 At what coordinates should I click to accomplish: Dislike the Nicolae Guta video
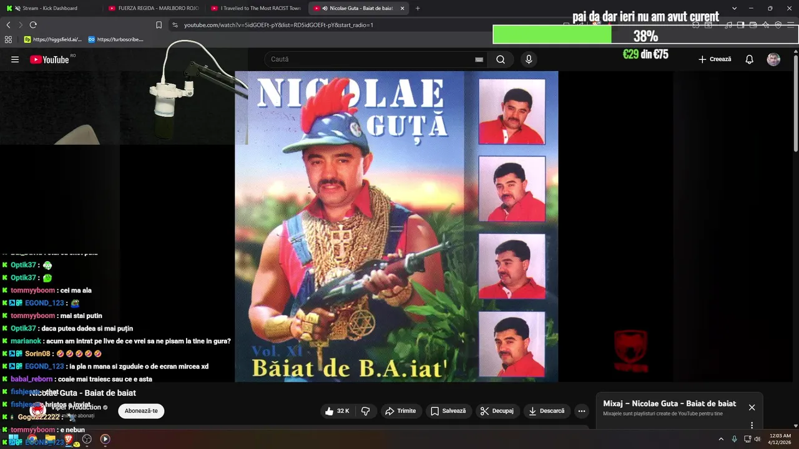tap(366, 411)
